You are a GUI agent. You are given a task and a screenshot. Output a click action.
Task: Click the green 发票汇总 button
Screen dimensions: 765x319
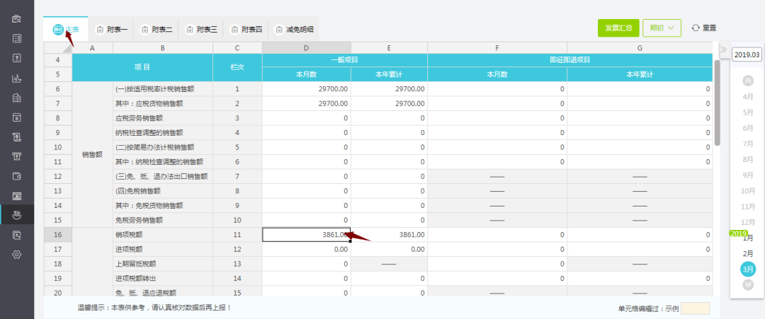pyautogui.click(x=618, y=28)
